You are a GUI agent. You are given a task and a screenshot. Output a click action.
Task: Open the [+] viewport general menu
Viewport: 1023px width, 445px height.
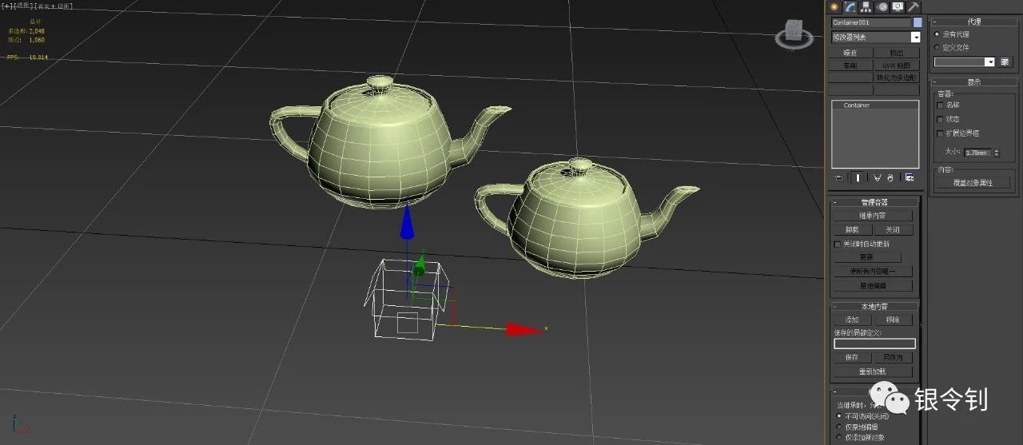point(6,6)
